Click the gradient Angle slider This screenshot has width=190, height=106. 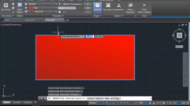[x=71, y=8]
